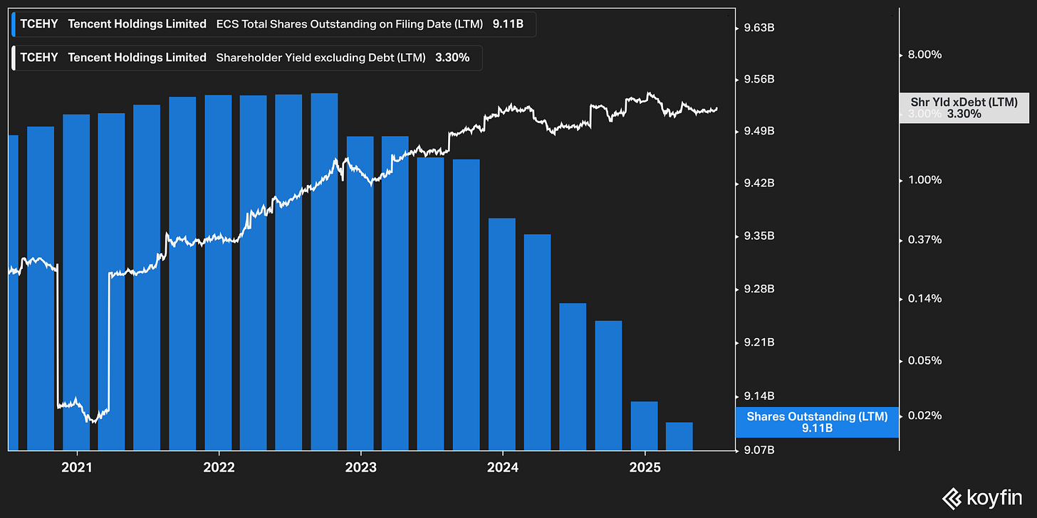Click the 0.02% tick on the yield axis

(926, 415)
